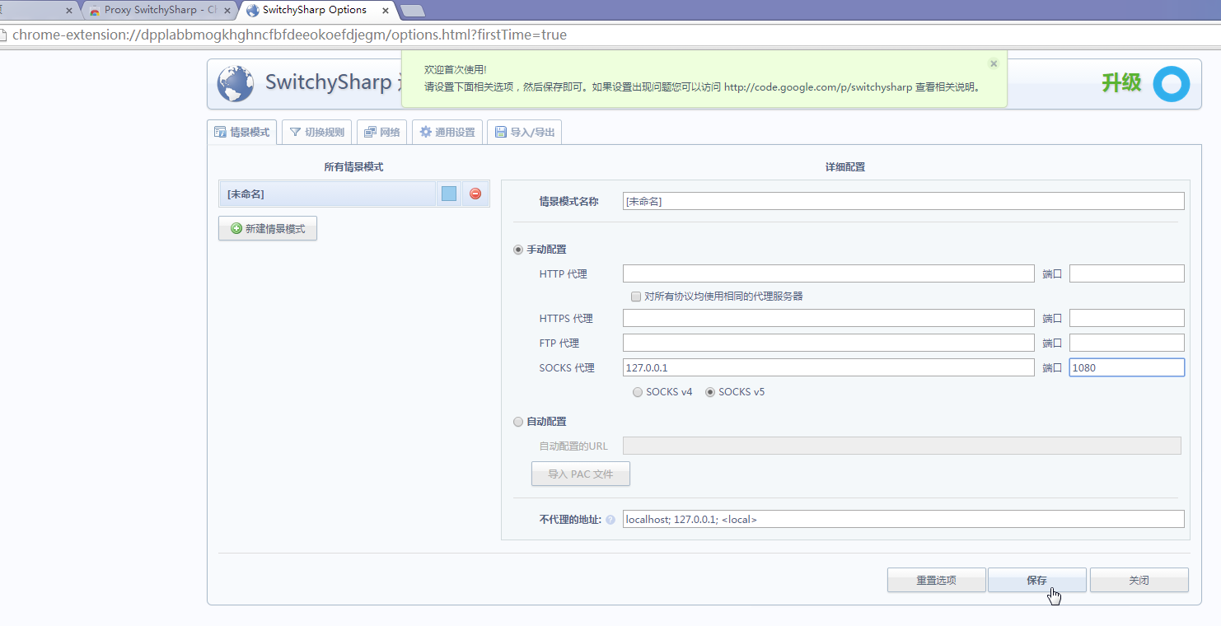Viewport: 1221px width, 626px height.
Task: Click the blue circle upgrade icon
Action: [1171, 84]
